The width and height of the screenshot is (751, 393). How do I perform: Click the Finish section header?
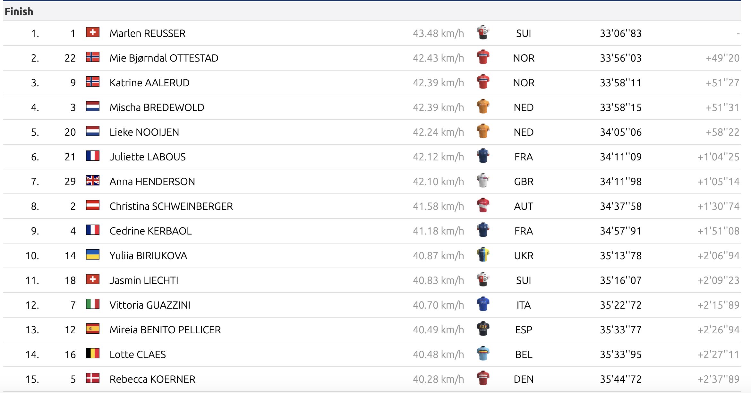click(19, 12)
